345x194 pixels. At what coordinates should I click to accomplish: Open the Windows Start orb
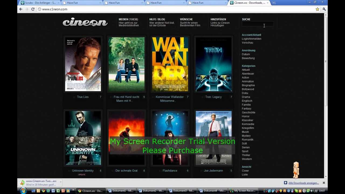tap(23, 191)
